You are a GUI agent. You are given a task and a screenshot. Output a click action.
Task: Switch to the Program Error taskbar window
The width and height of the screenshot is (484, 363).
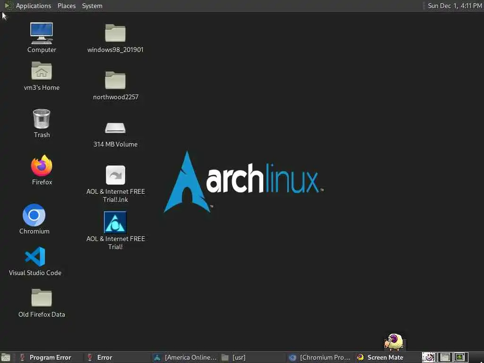click(x=49, y=357)
